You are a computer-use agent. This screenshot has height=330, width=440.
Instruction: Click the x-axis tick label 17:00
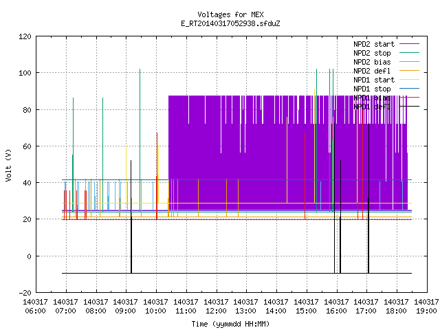click(366, 311)
